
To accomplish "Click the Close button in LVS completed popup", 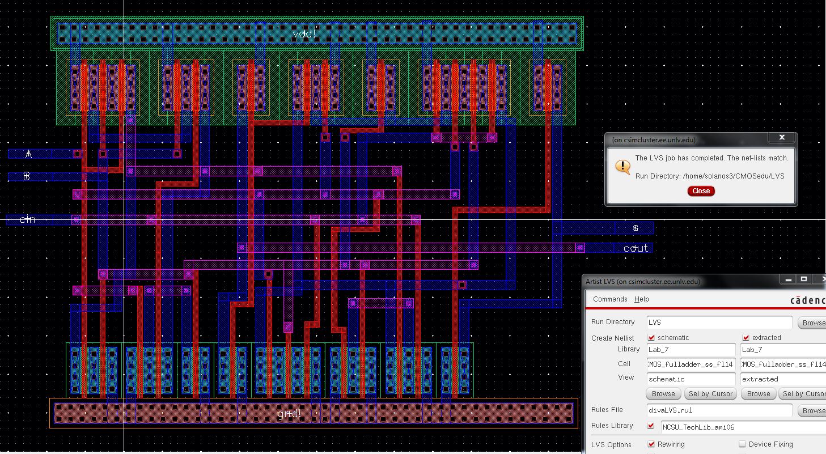I will point(701,191).
